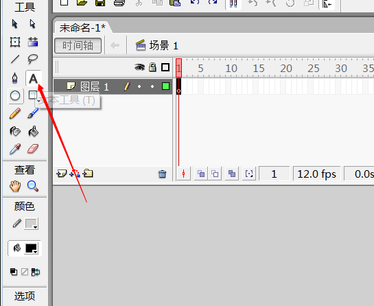Select the 图层 1 layer row
374x306 pixels.
coord(113,86)
